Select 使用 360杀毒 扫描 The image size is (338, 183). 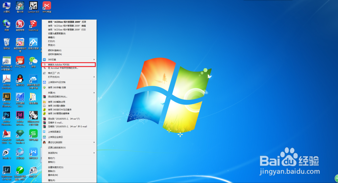point(69,87)
